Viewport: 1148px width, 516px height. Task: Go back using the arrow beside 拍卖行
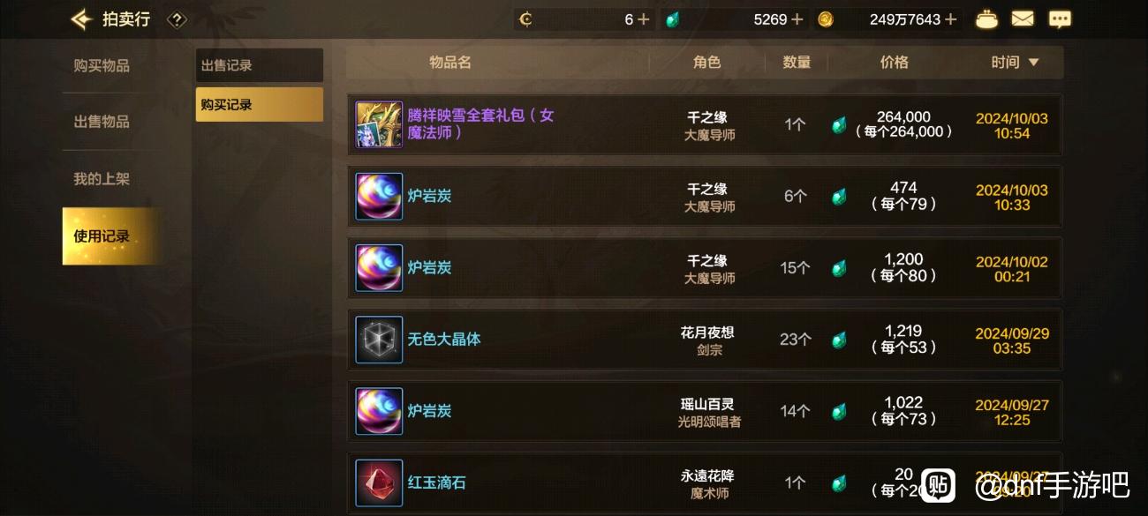pos(82,19)
